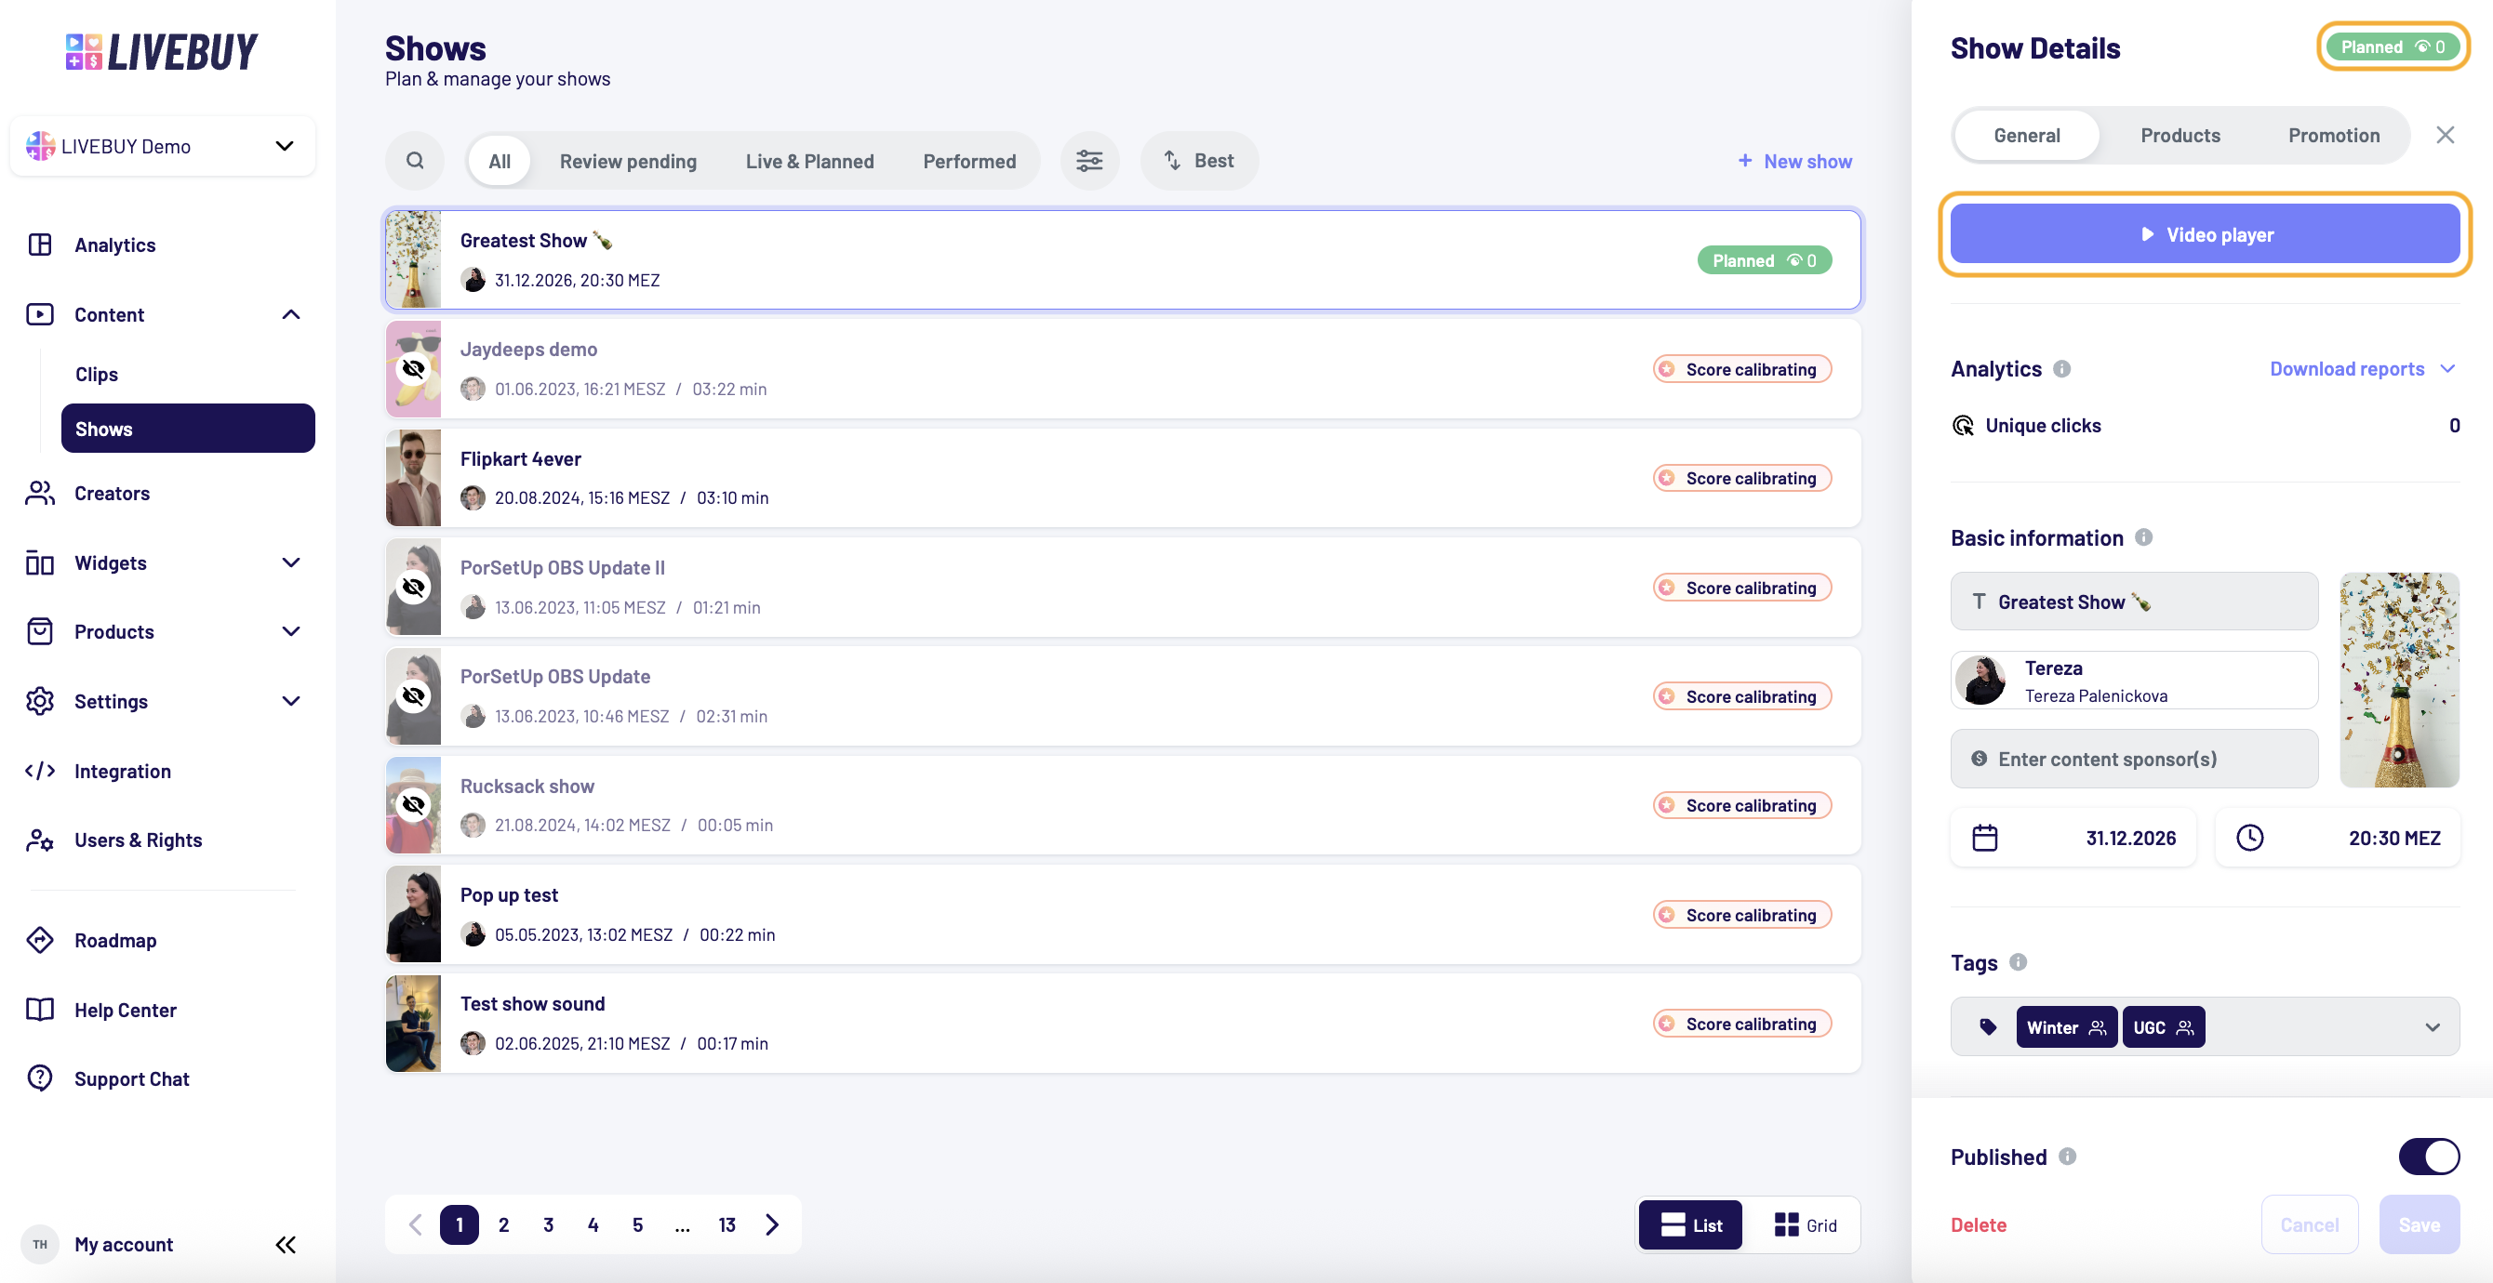Click the Unique clicks cursor icon
The width and height of the screenshot is (2493, 1283).
(1963, 426)
